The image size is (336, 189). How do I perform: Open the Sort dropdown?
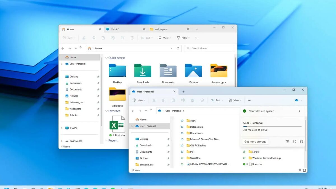[x=216, y=100]
